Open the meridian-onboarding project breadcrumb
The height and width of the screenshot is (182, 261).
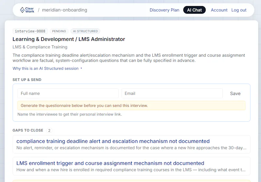(64, 10)
